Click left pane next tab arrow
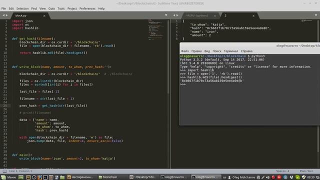This screenshot has width=320, height=180. click(x=6, y=15)
